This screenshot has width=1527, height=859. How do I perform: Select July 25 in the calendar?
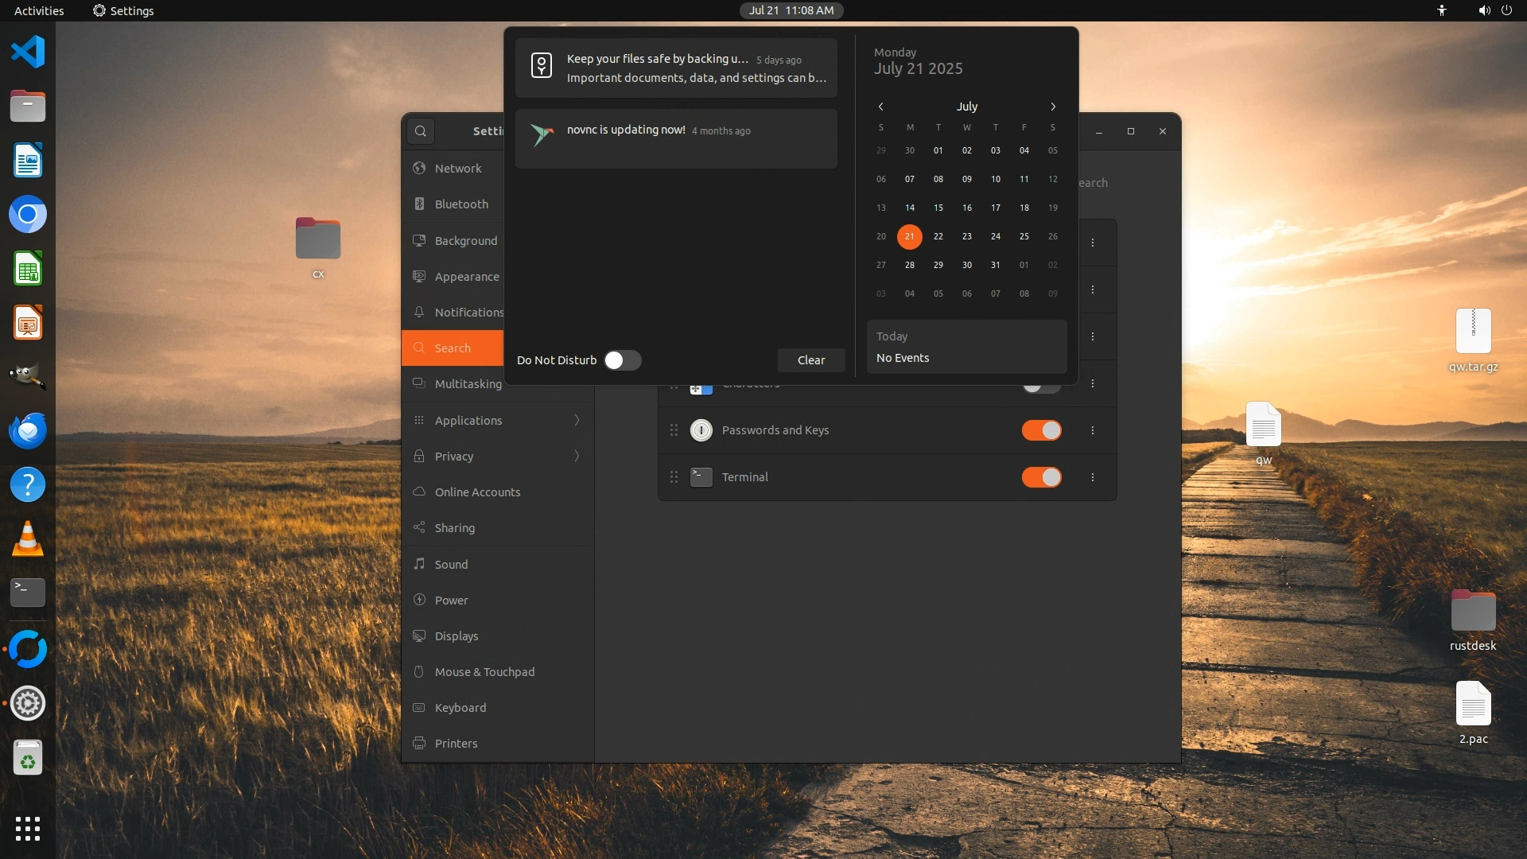tap(1024, 236)
